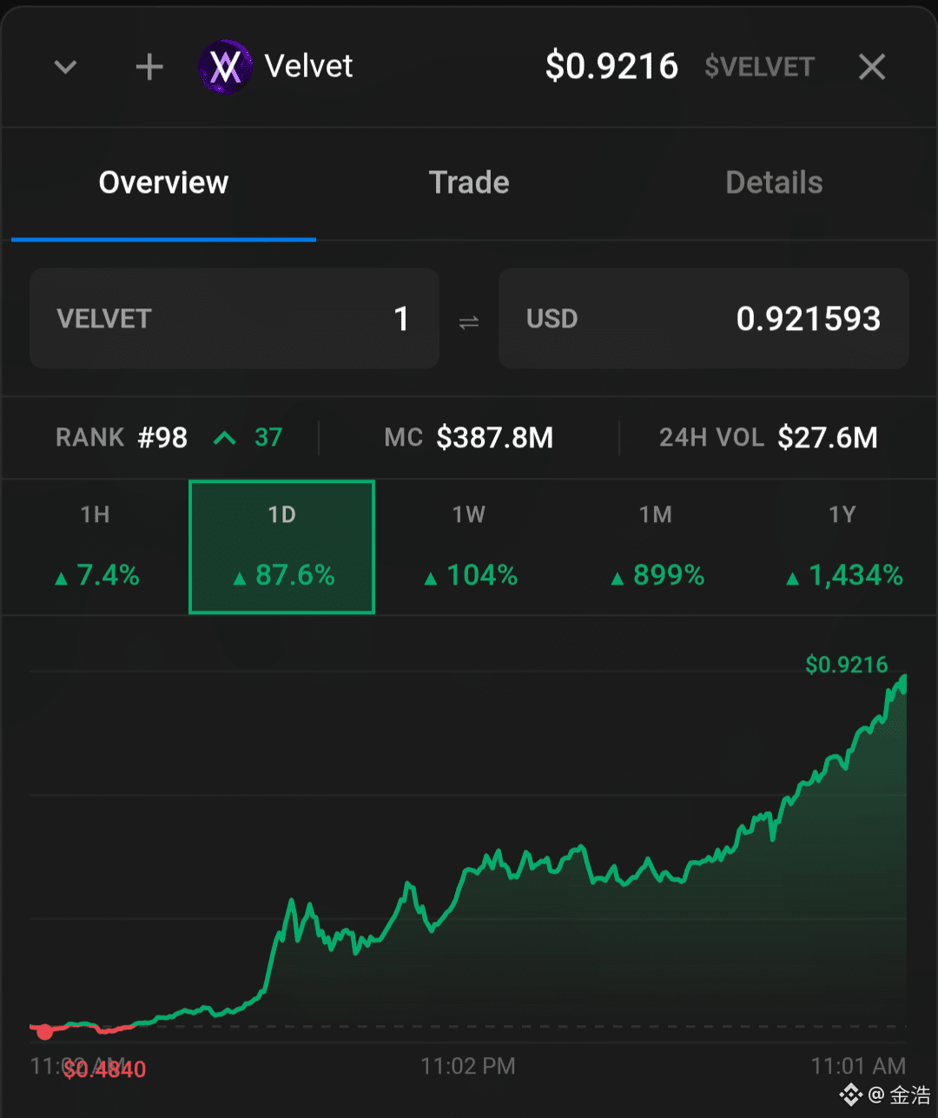Select the 1W timeframe
The height and width of the screenshot is (1118, 938).
coord(469,547)
